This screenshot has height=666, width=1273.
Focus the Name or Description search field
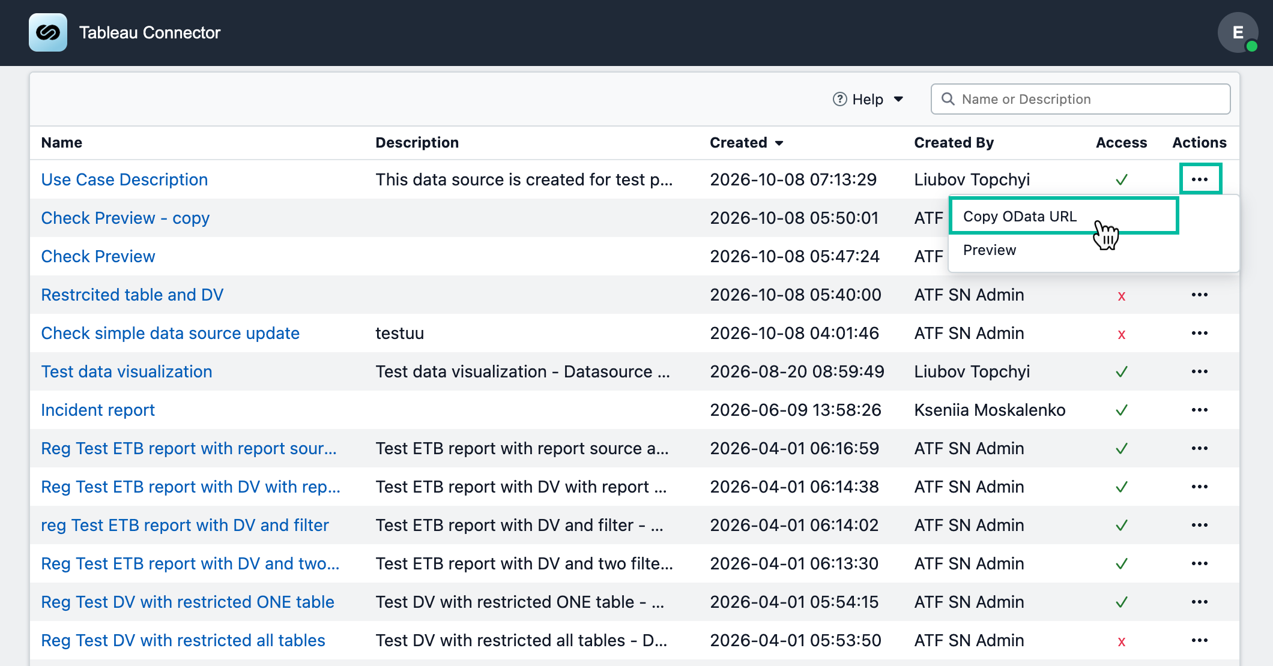pyautogui.click(x=1080, y=99)
